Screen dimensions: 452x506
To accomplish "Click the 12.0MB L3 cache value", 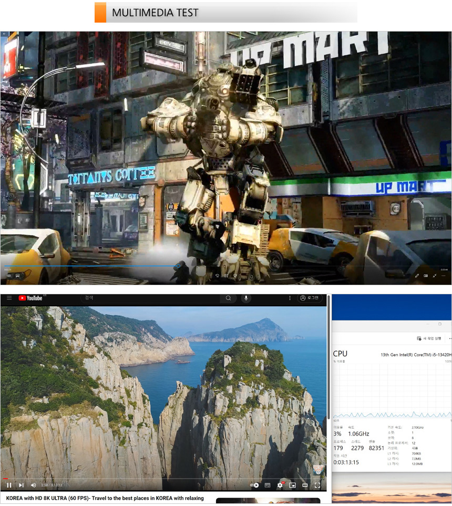I will click(417, 464).
